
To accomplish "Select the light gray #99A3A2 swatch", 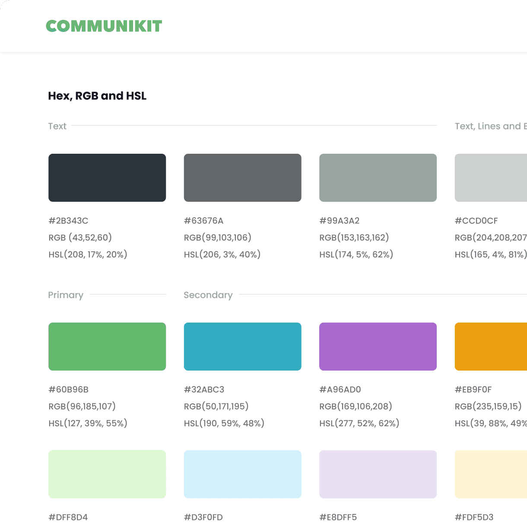I will tap(378, 178).
